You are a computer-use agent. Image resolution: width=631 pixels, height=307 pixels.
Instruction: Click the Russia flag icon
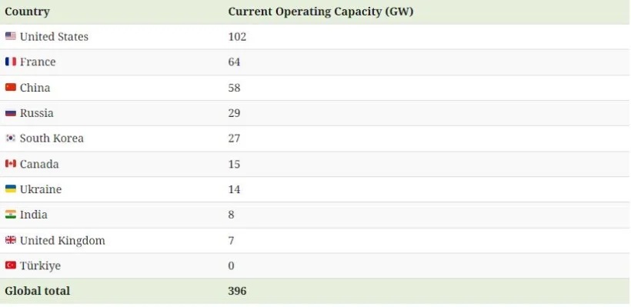[x=11, y=112]
